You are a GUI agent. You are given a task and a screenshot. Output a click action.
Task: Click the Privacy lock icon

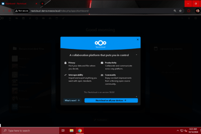65,63
